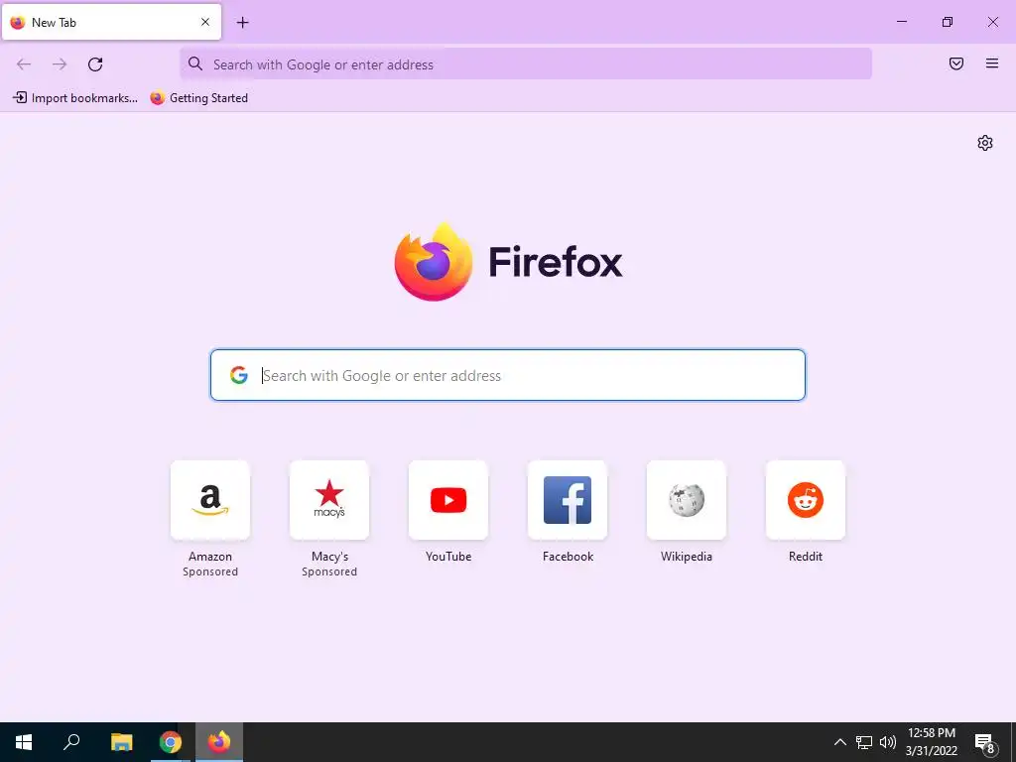Show hidden system tray icons
This screenshot has width=1016, height=762.
tap(839, 742)
